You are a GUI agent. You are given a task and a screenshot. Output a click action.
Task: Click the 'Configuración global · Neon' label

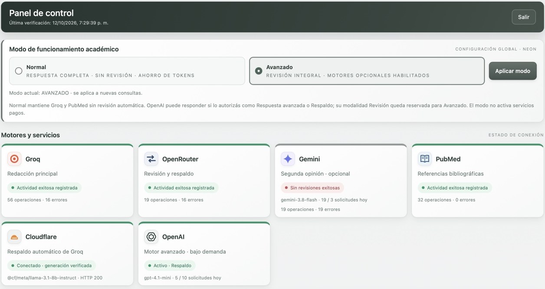tap(496, 49)
